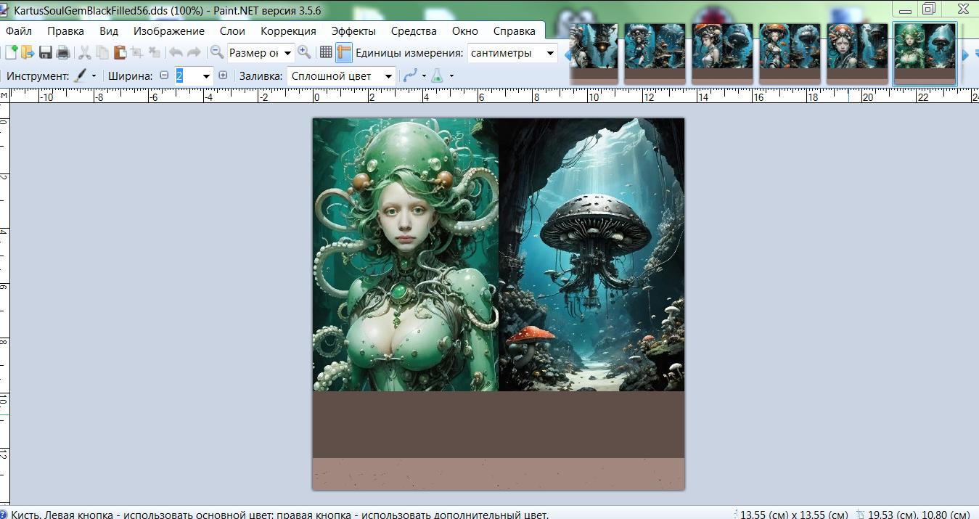The image size is (979, 519).
Task: Toggle the pixel grid display
Action: (326, 52)
